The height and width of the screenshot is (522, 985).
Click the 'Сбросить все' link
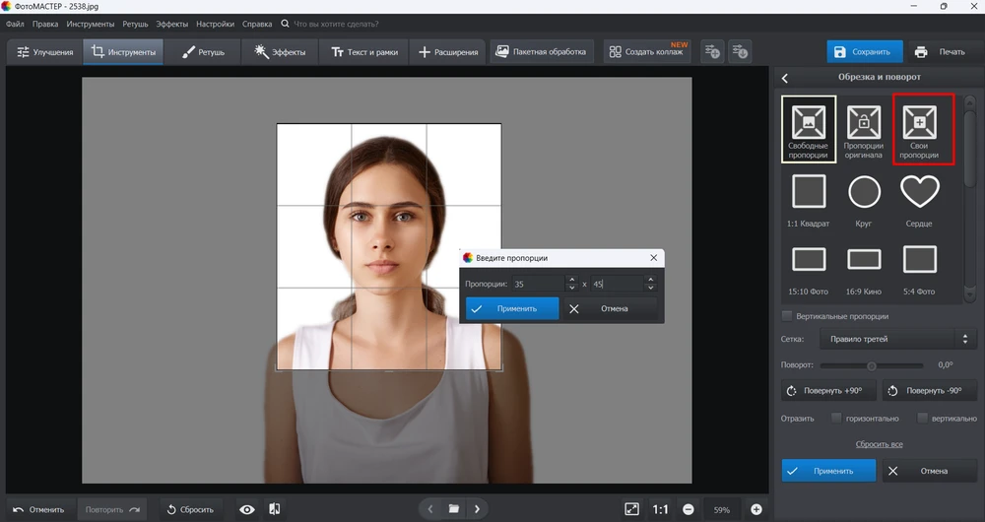point(879,444)
